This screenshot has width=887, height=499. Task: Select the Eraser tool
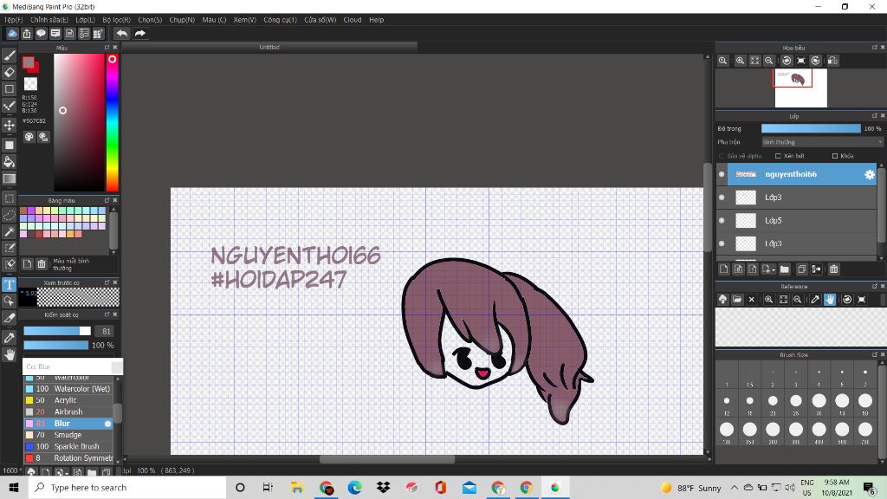click(x=9, y=72)
